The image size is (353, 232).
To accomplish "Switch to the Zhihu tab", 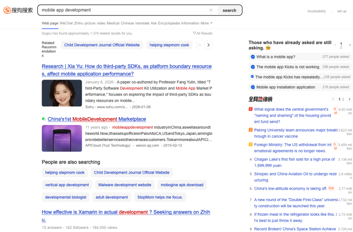I will (79, 23).
